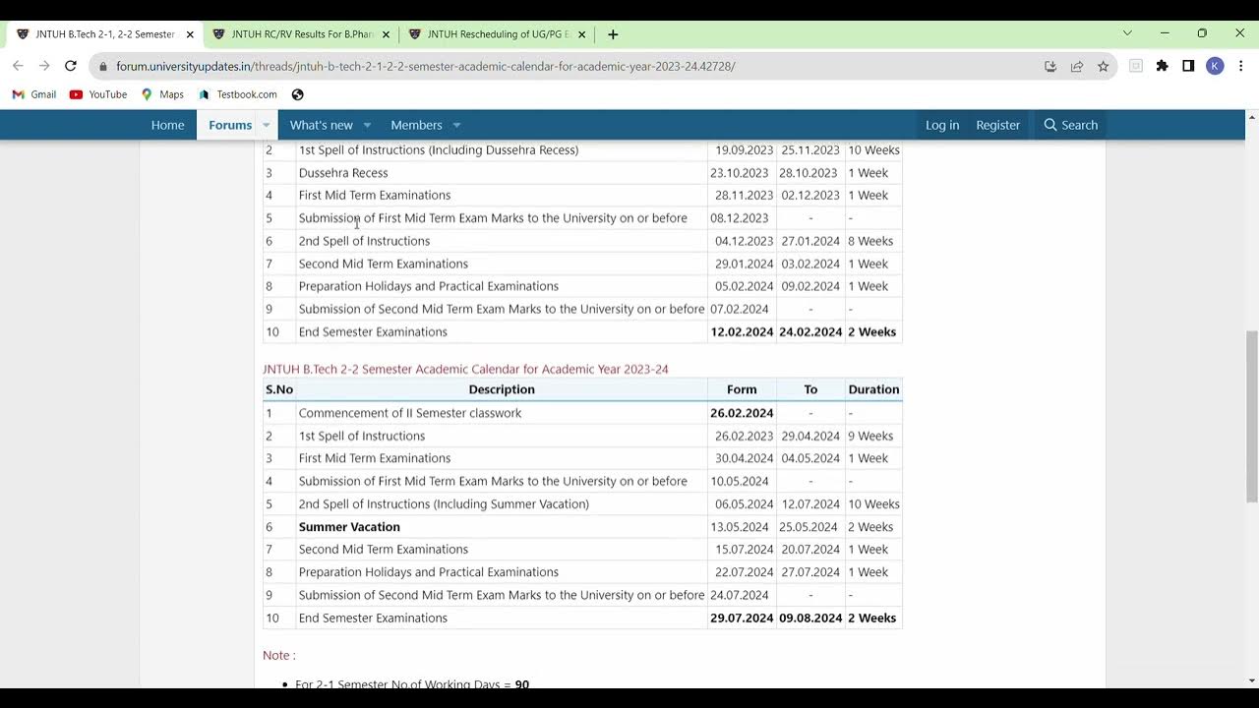This screenshot has width=1259, height=708.
Task: Toggle the browser side panel icon
Action: (x=1188, y=66)
